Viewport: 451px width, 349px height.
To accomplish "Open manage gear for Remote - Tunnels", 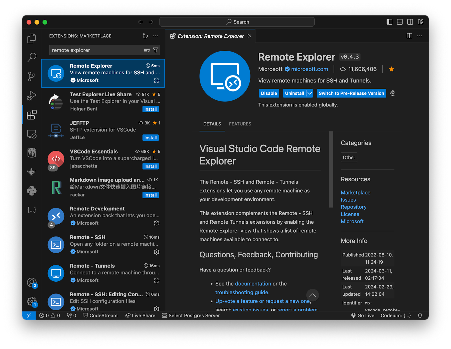I will pos(156,281).
